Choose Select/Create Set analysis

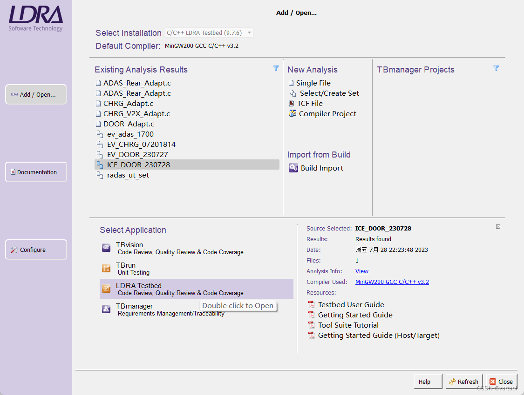[x=329, y=93]
